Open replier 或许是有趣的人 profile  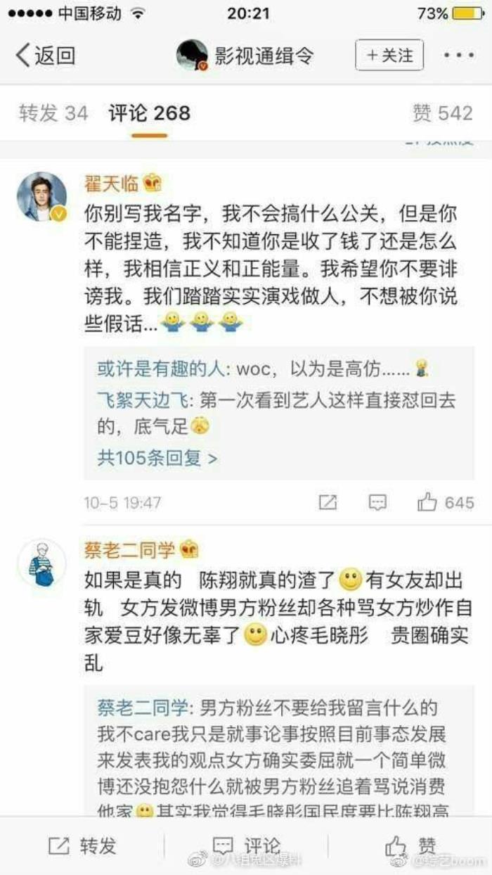point(160,369)
